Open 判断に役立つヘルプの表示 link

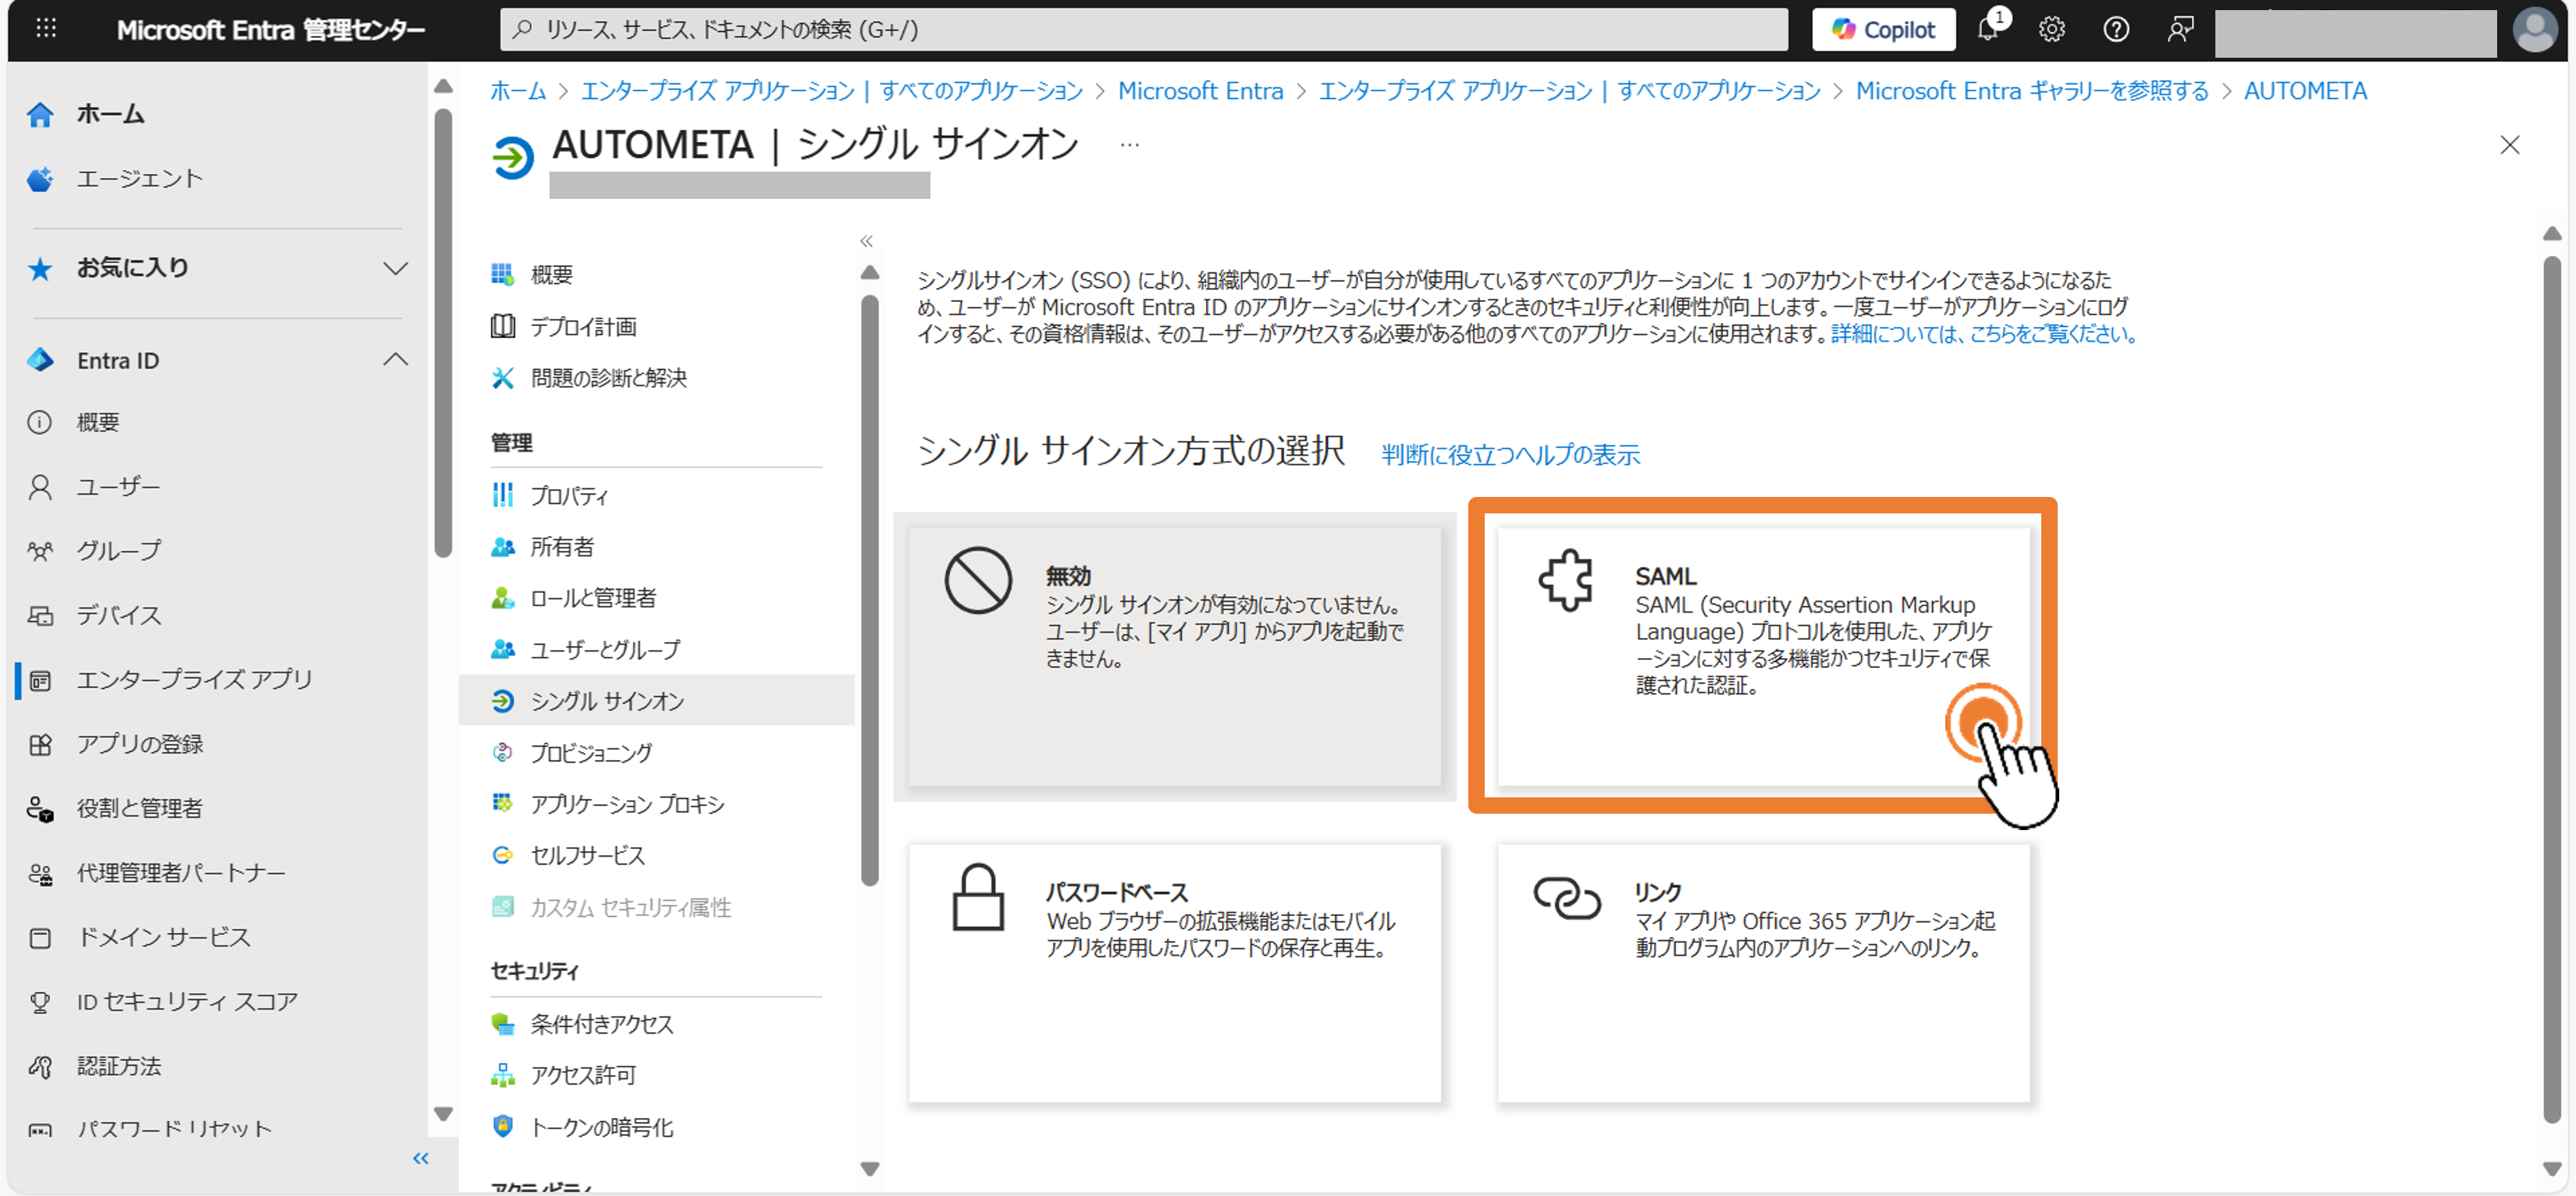pos(1510,455)
